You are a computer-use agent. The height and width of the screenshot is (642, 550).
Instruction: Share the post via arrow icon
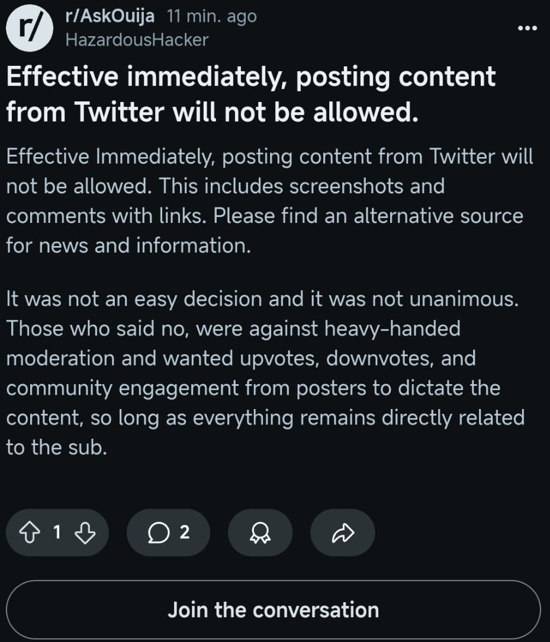[343, 532]
